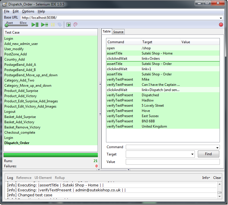Click the Apply rollup rules swirl icon
Viewport: 228px width, 205px height.
click(x=76, y=25)
